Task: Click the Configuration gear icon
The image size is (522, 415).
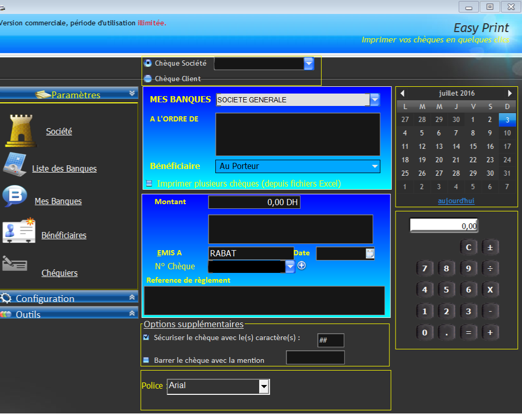Action: pos(6,298)
